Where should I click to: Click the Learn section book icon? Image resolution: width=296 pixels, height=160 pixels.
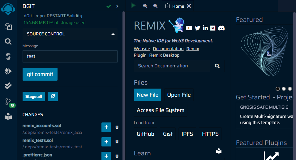point(219,151)
